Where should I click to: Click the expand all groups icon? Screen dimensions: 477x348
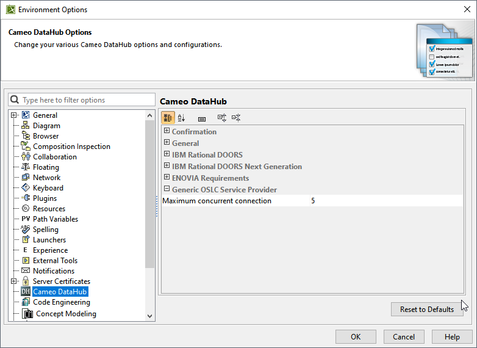pos(222,118)
